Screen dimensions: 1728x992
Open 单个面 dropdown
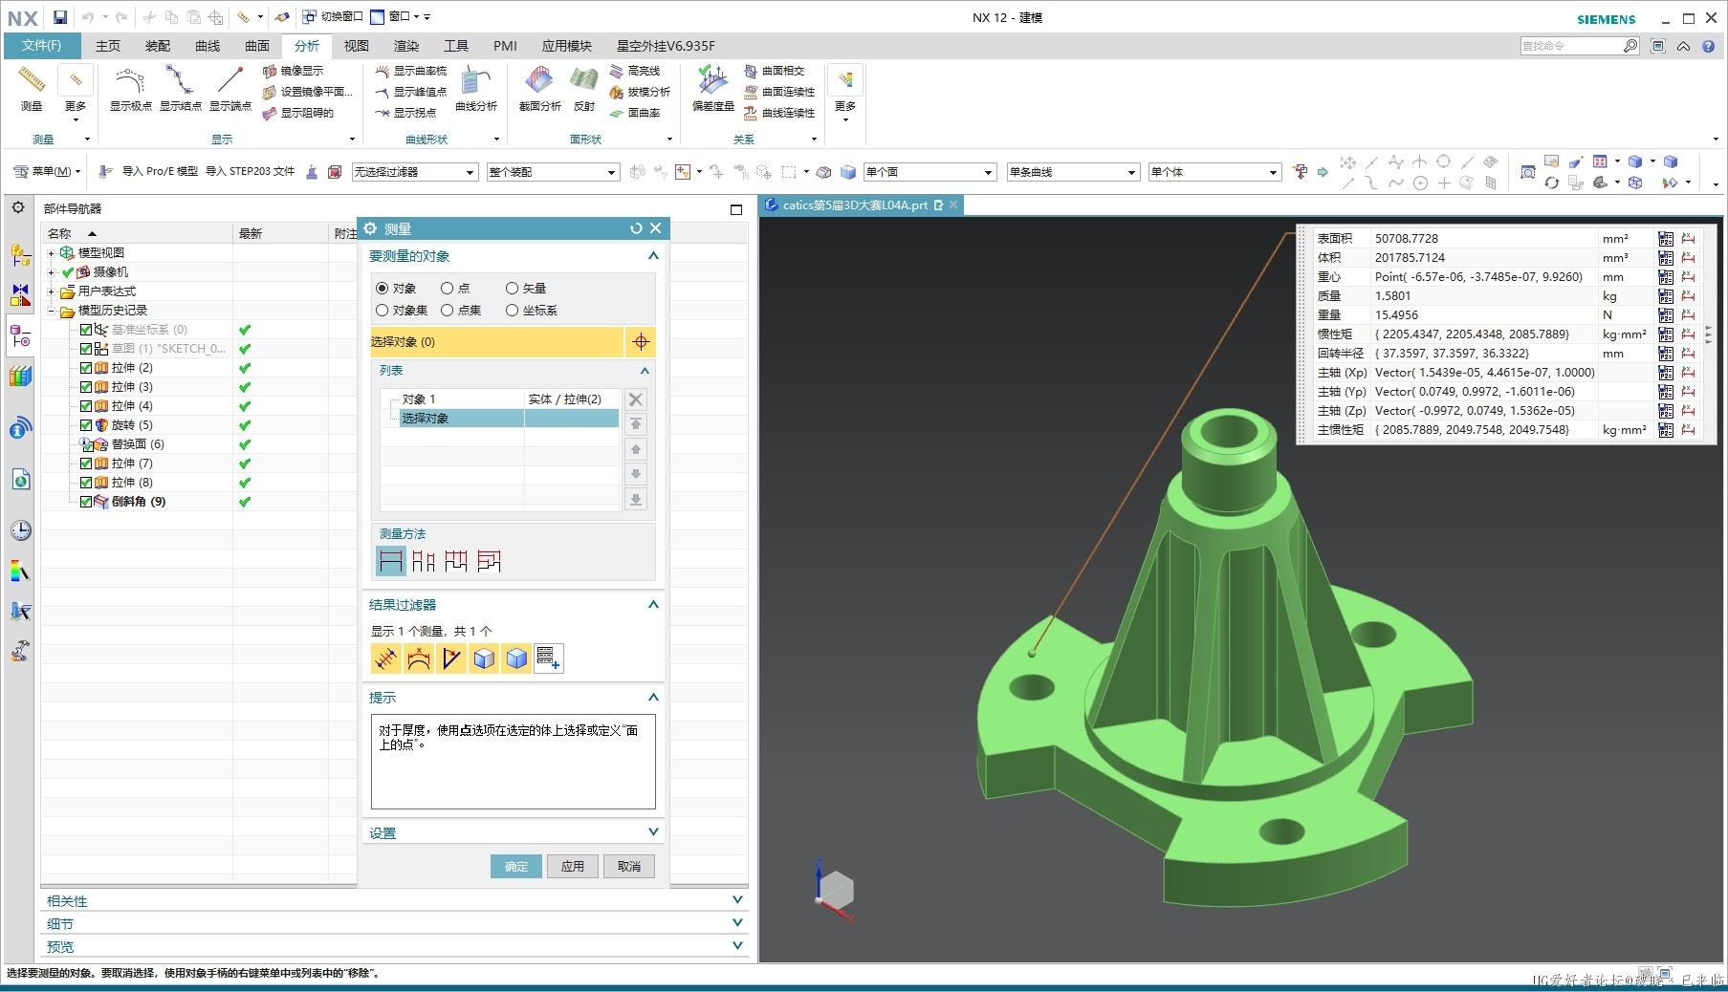tap(930, 172)
